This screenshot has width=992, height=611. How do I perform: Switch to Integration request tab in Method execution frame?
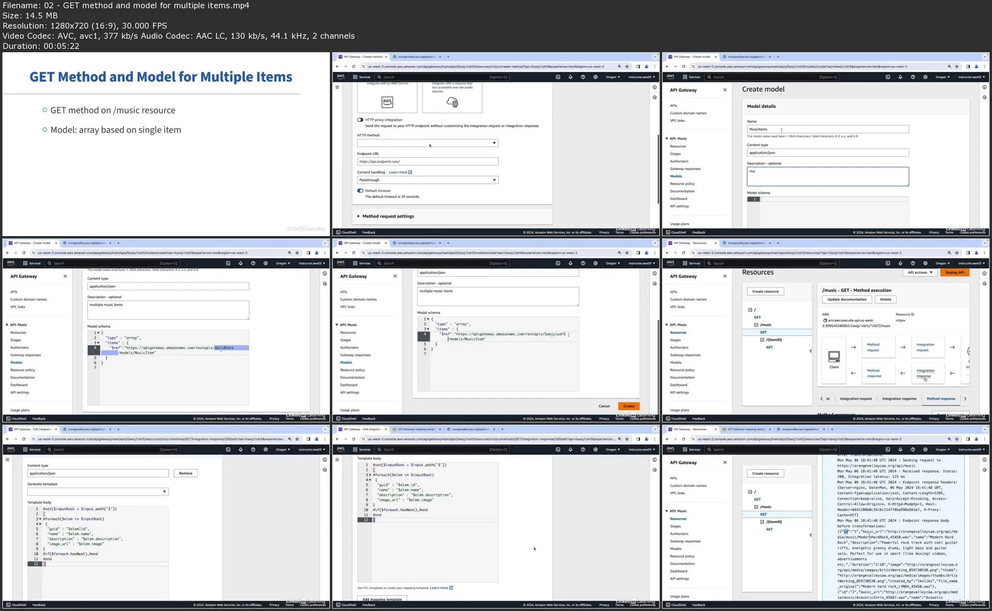(x=855, y=399)
